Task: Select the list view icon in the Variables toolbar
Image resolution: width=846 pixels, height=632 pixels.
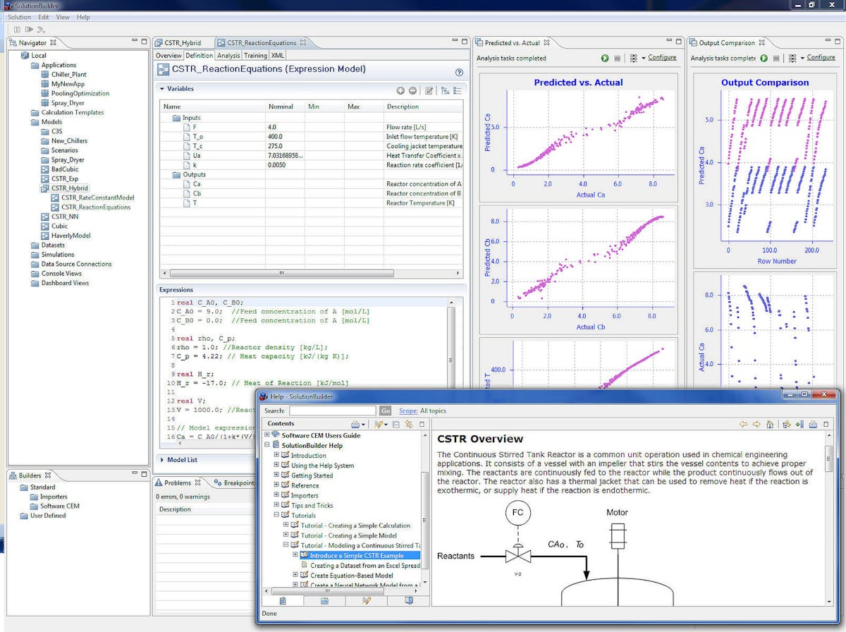Action: (455, 90)
